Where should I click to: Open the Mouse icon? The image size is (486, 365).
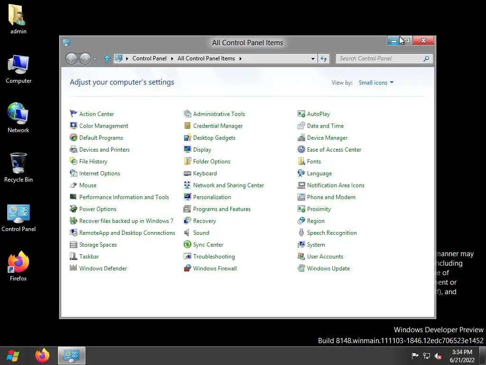click(74, 185)
